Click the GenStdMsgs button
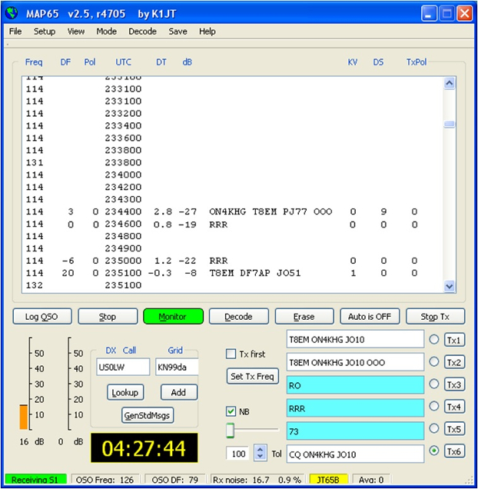This screenshot has width=478, height=489. coord(148,415)
